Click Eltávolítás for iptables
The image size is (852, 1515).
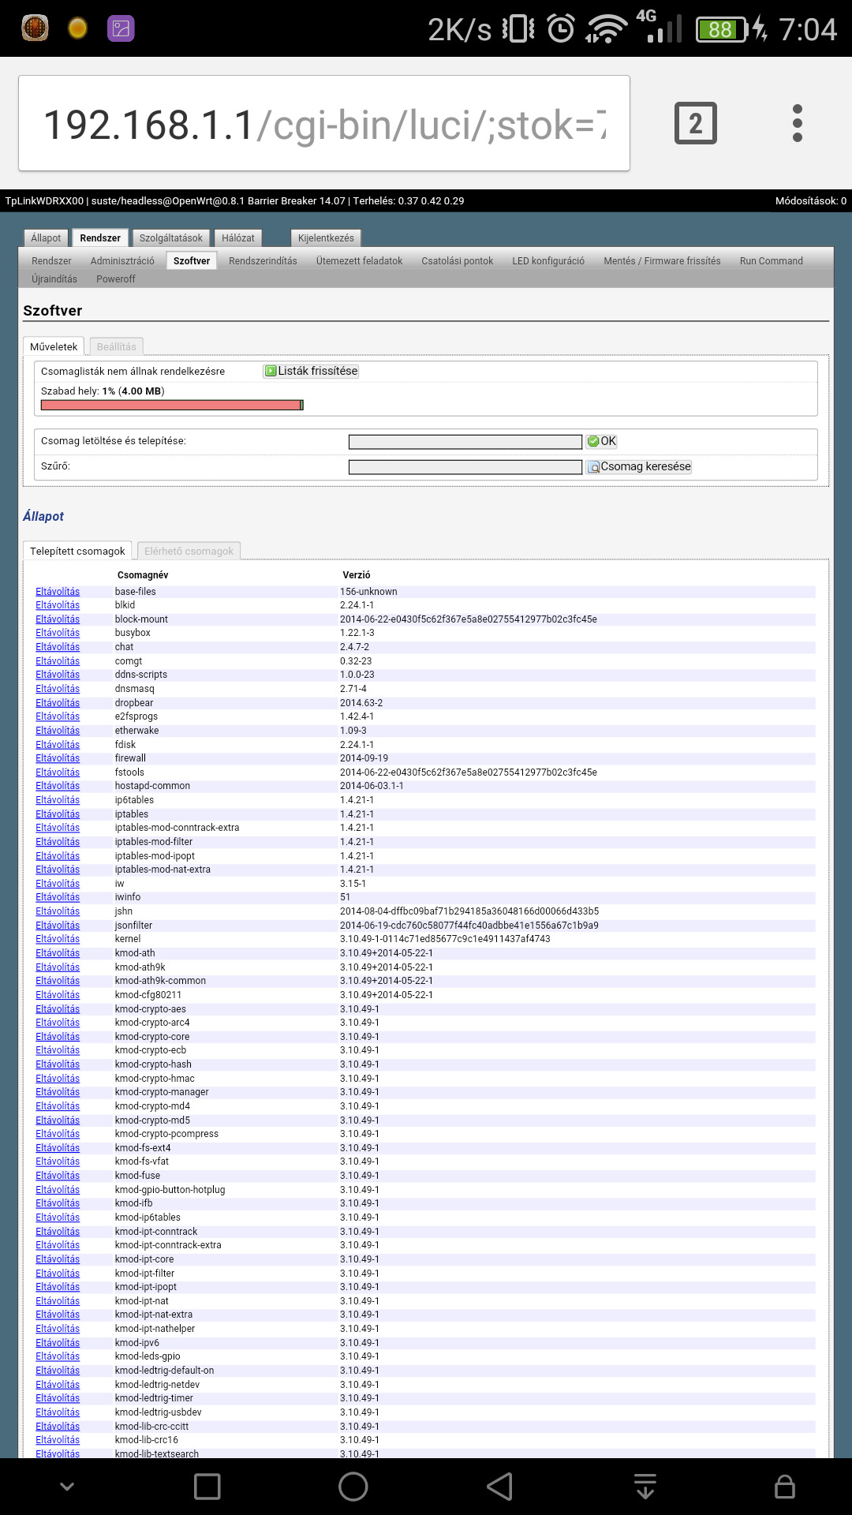point(58,814)
